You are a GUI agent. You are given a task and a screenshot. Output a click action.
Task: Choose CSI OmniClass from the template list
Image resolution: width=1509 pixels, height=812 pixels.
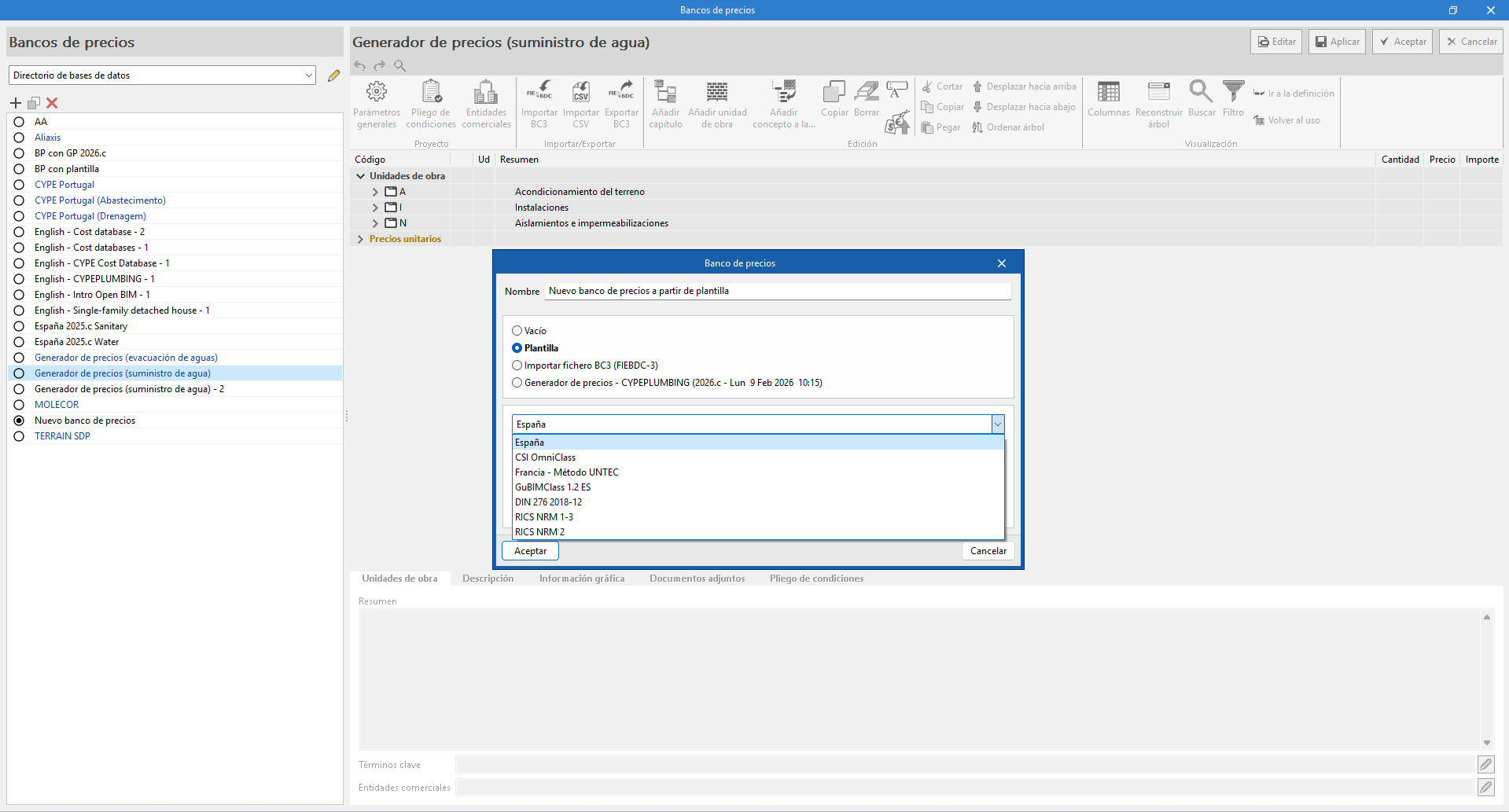coord(545,457)
